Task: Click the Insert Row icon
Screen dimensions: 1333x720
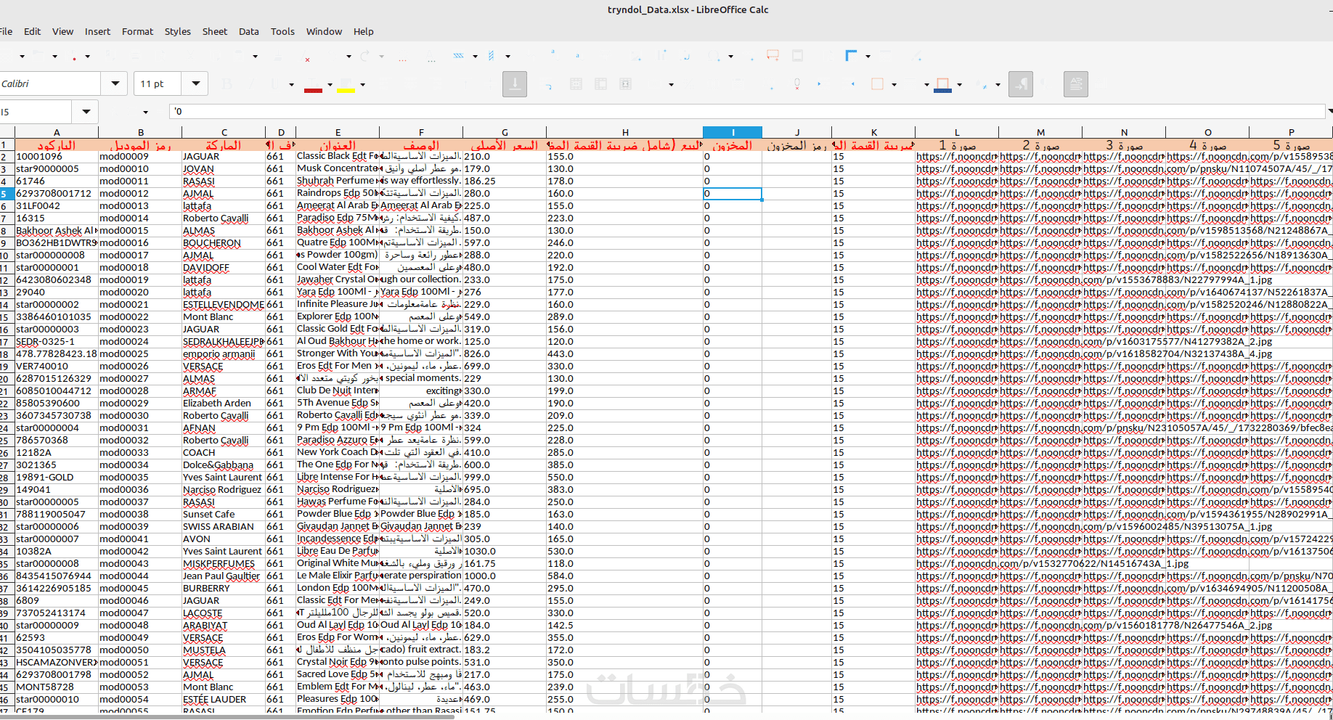Action: pos(459,56)
